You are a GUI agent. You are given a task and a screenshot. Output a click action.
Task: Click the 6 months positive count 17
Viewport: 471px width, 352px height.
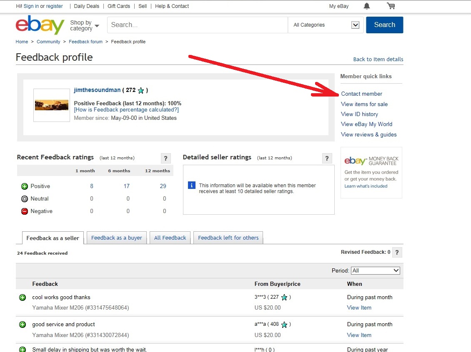127,186
